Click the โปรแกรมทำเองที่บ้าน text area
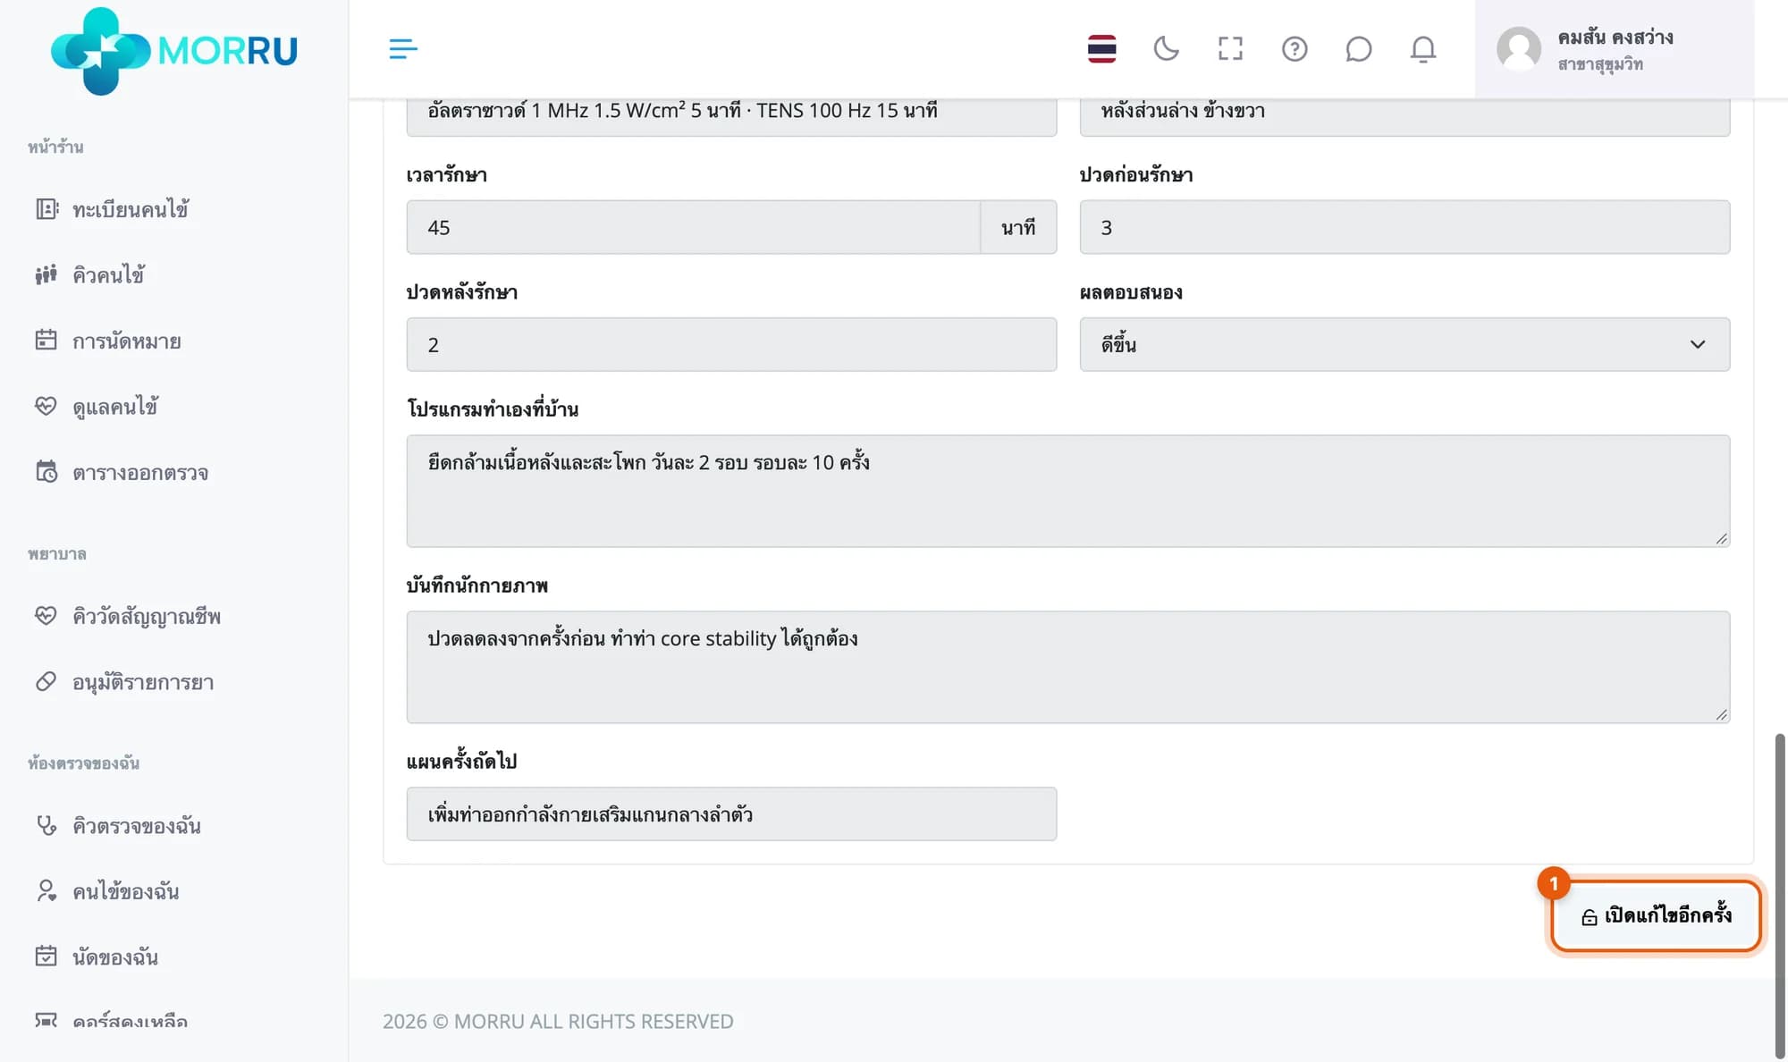Image resolution: width=1788 pixels, height=1062 pixels. (x=1068, y=491)
